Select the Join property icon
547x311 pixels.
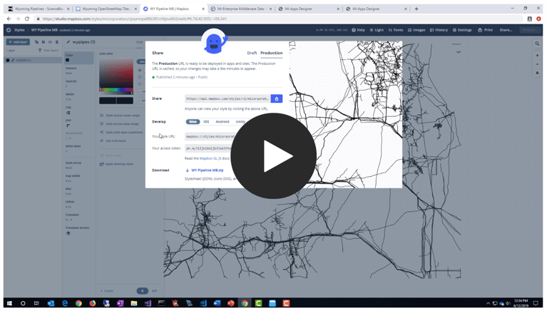tap(68, 126)
